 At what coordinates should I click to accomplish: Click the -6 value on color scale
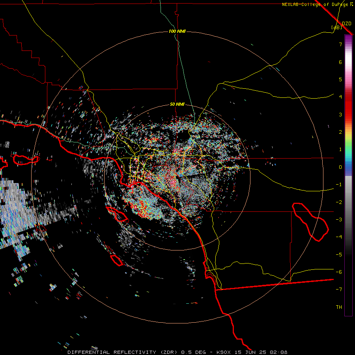pyautogui.click(x=339, y=272)
